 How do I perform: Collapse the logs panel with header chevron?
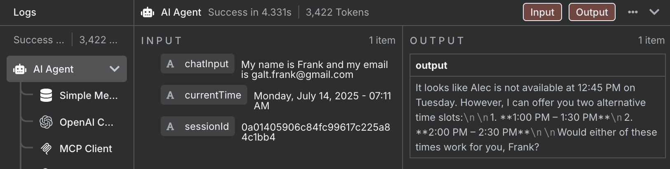point(654,12)
